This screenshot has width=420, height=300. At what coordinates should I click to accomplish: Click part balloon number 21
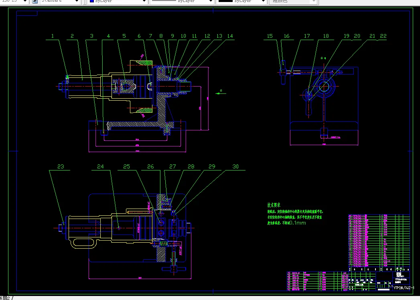[x=372, y=36]
